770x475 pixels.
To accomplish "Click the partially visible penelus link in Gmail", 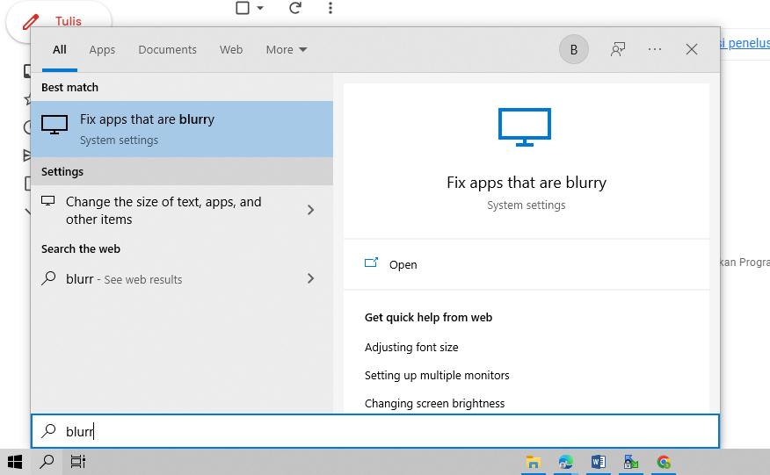I will pyautogui.click(x=745, y=43).
